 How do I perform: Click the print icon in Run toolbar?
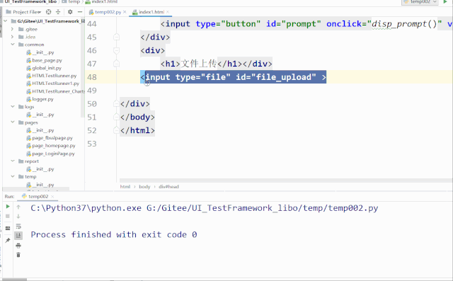[18, 246]
